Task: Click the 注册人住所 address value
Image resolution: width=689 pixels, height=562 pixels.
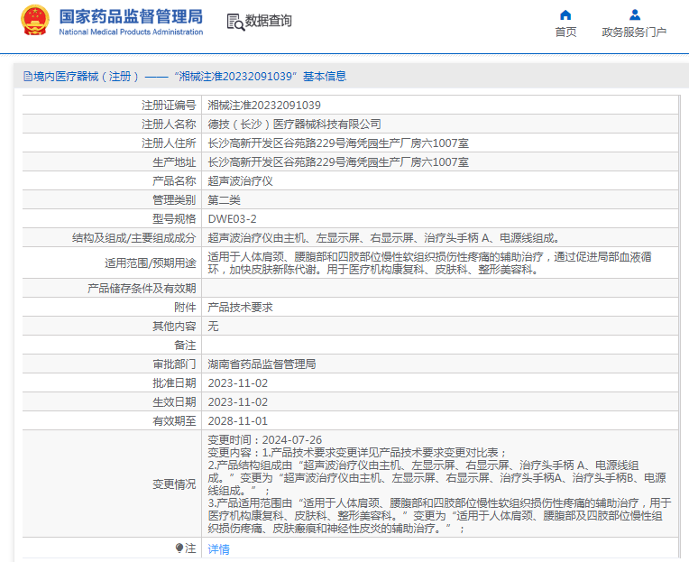Action: coord(338,143)
